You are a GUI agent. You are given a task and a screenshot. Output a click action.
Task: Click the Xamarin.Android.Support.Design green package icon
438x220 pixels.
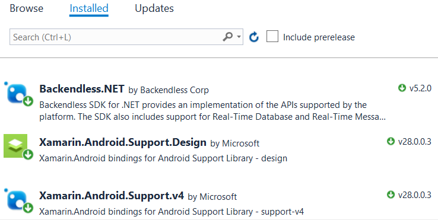pos(17,147)
